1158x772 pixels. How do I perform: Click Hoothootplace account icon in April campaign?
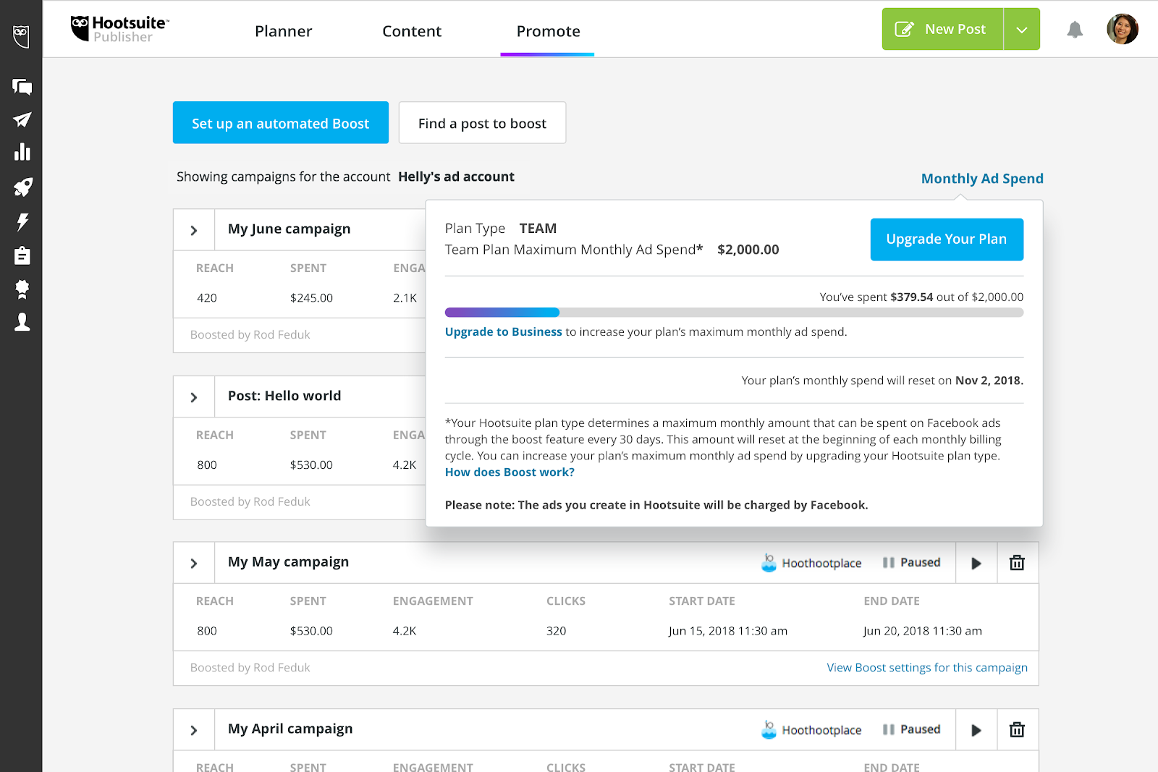coord(769,730)
